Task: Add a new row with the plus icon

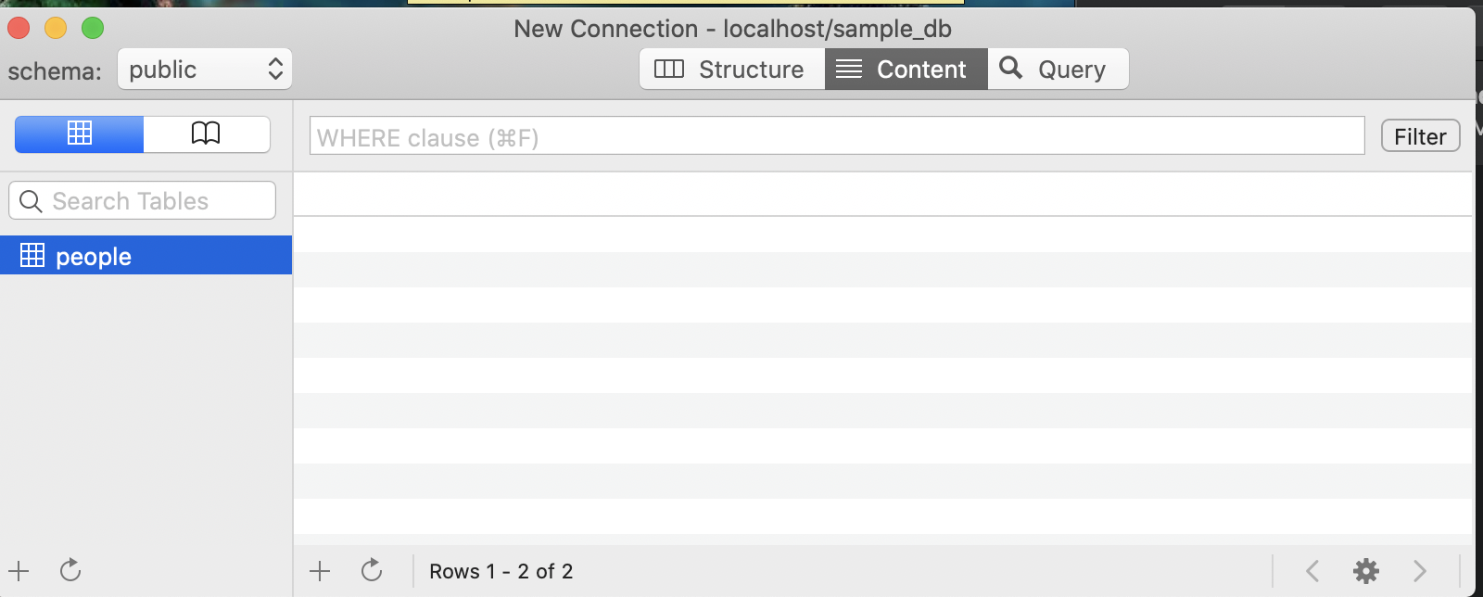Action: coord(320,571)
